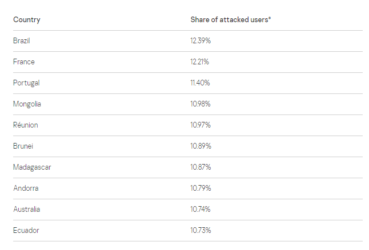
Task: Click the 10.98% value for Mongolia
Action: (x=200, y=104)
